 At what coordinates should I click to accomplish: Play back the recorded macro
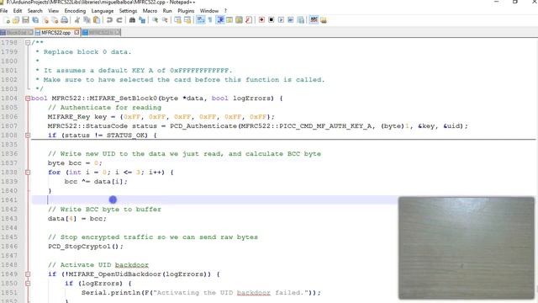281,20
